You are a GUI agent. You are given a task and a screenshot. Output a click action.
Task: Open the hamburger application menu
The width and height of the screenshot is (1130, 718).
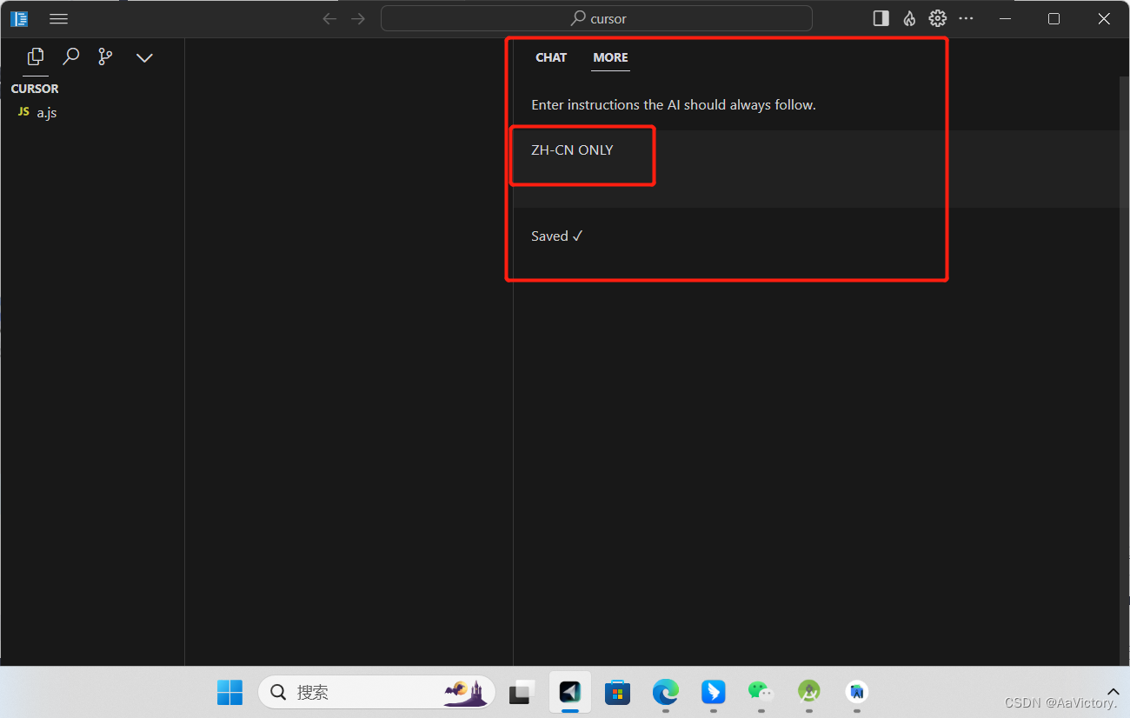pos(58,18)
